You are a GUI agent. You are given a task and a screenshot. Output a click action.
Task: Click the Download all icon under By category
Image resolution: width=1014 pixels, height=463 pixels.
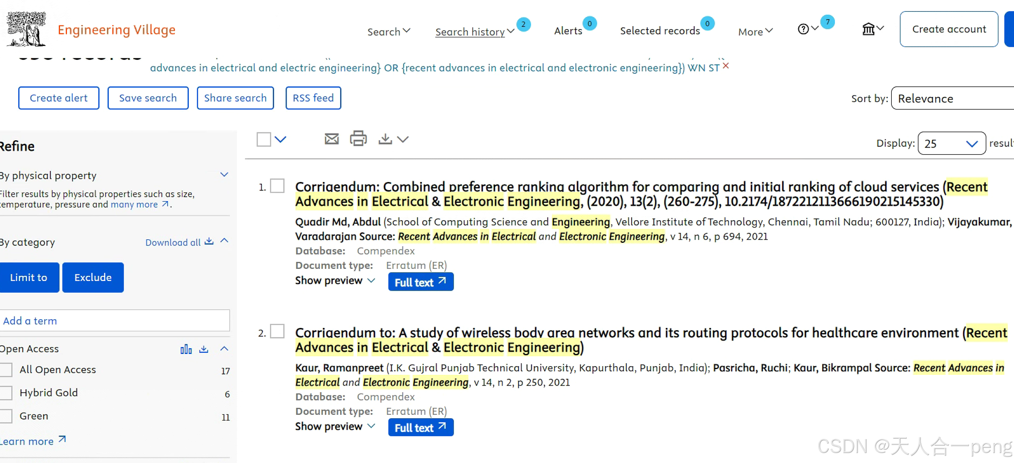coord(208,241)
